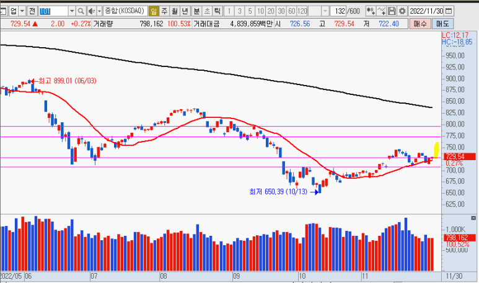Image resolution: width=479 pixels, height=283 pixels.
Task: Choose the 10 interval button
Action: pos(261,12)
